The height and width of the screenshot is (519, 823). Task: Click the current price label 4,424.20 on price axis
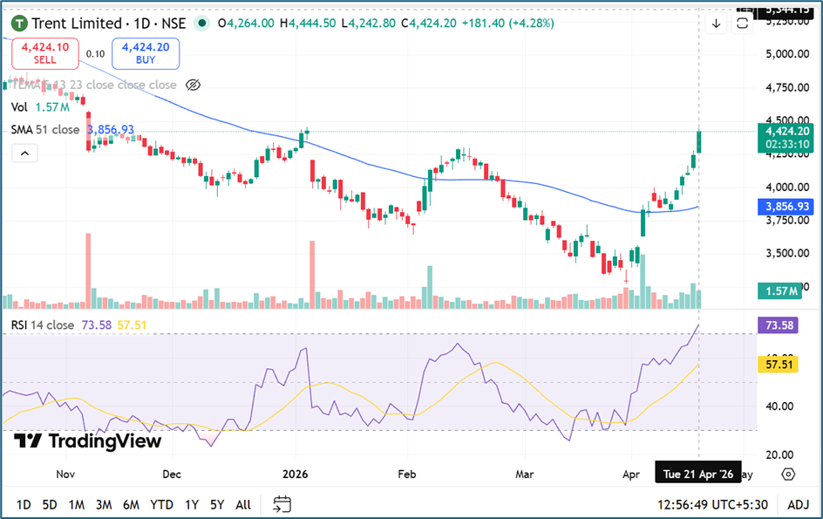[x=784, y=132]
